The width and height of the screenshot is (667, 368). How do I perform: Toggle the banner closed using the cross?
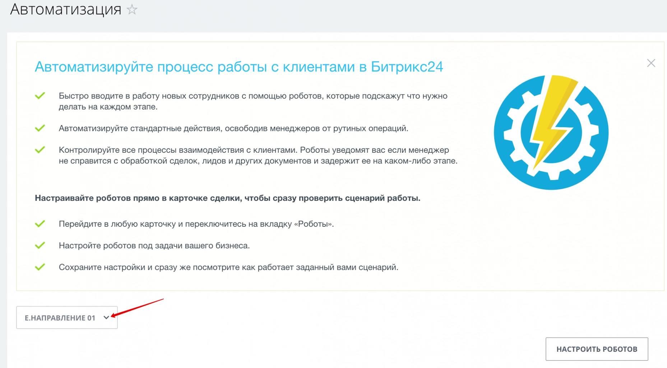pyautogui.click(x=651, y=63)
